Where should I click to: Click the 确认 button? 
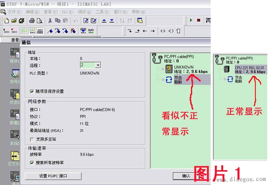tap(186, 176)
